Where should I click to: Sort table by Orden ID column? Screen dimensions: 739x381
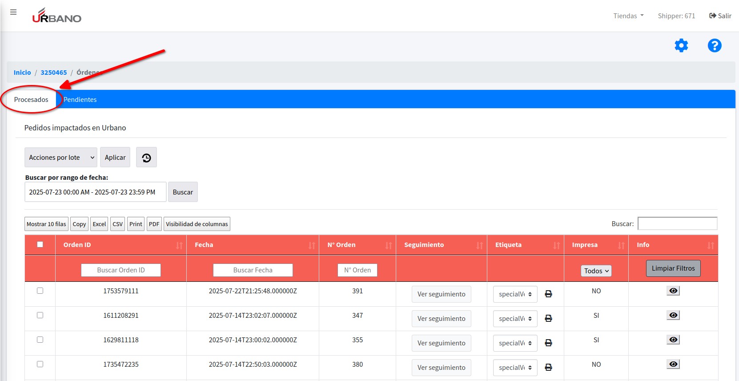click(x=121, y=245)
